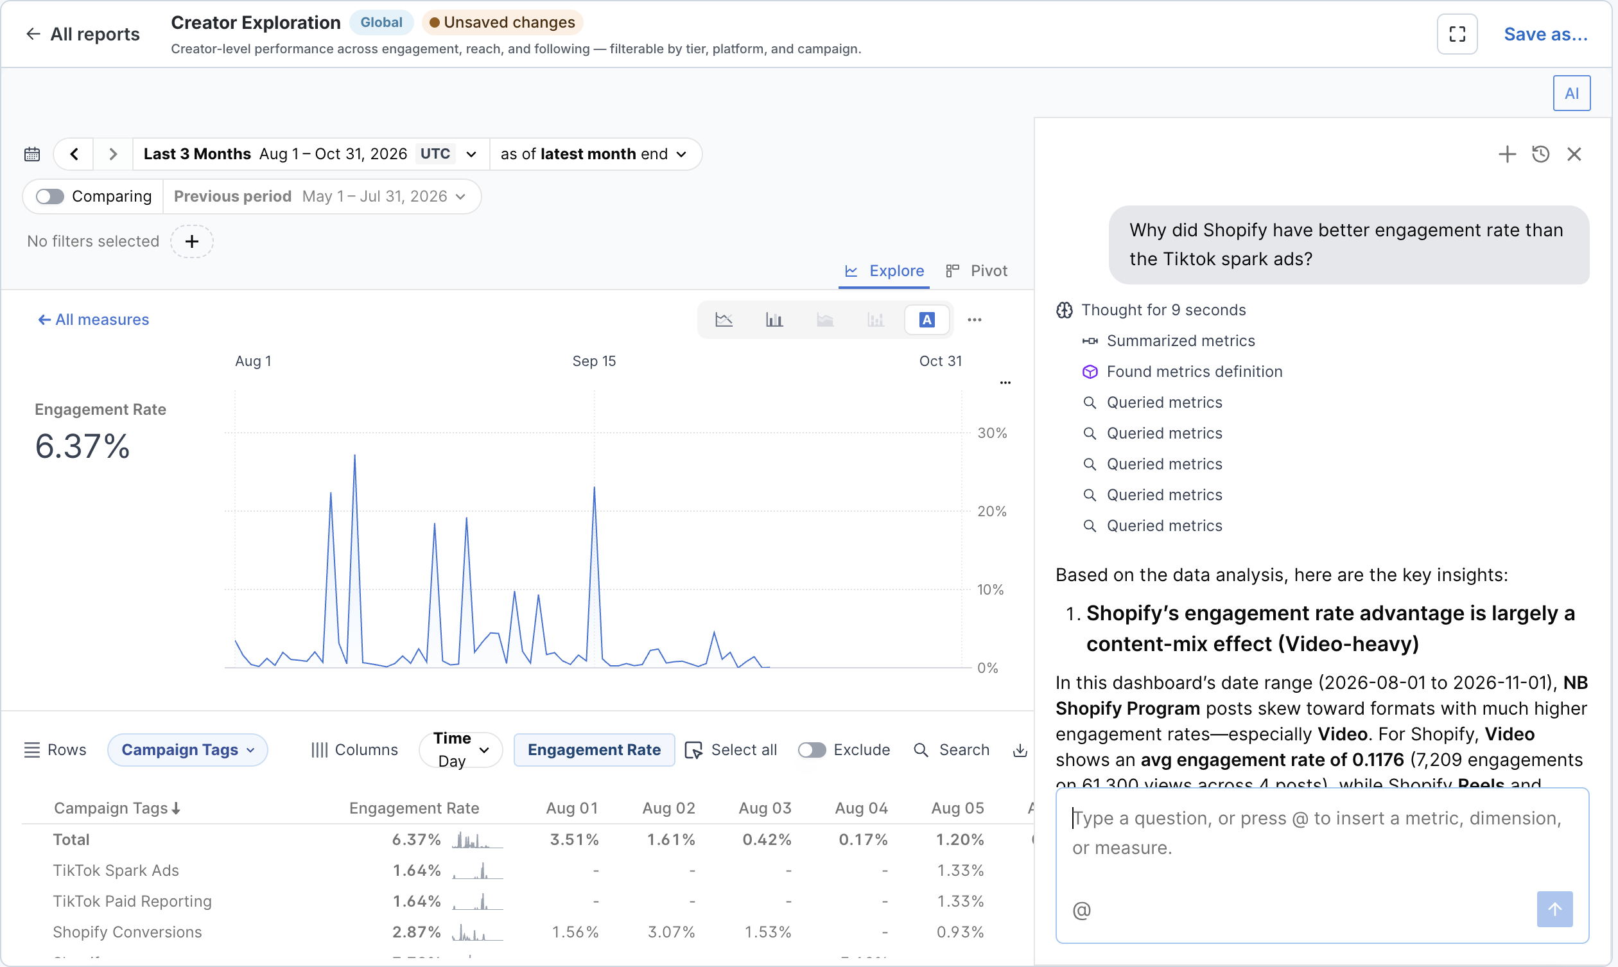Insert a metric with the @ icon
The width and height of the screenshot is (1618, 967).
click(x=1081, y=910)
